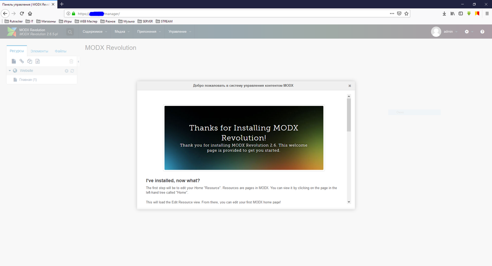Open the WEB Мастер bookmarks folder
Image resolution: width=492 pixels, height=266 pixels.
coord(86,21)
